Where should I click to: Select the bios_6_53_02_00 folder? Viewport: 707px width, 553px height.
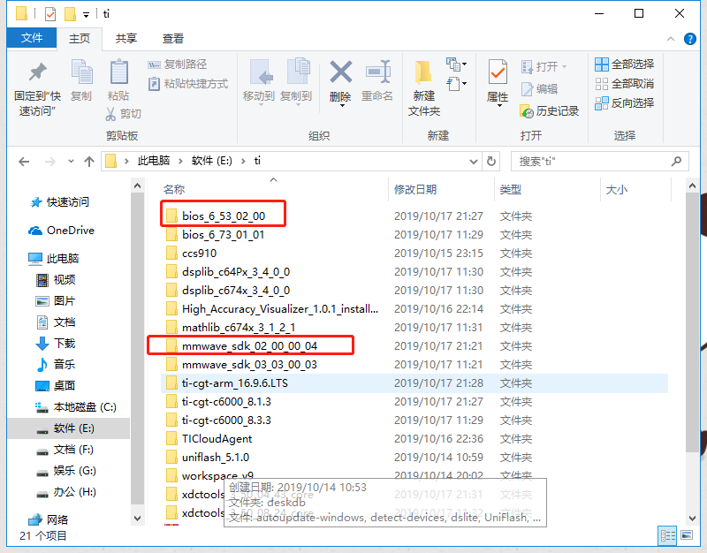[224, 216]
